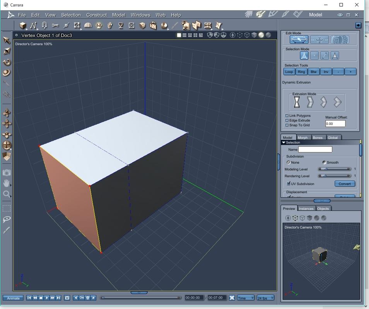Click the handle below the viewport
The height and width of the screenshot is (309, 369).
coord(139,292)
